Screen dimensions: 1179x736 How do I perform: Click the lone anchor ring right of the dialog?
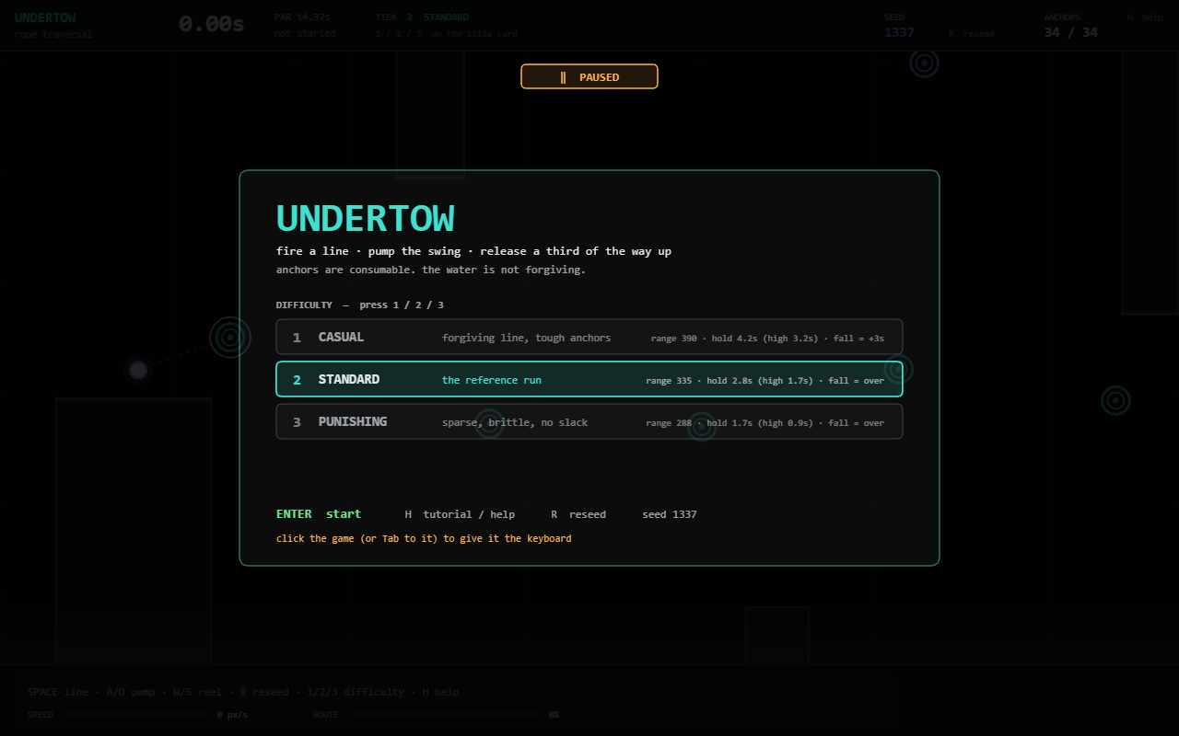[1115, 400]
